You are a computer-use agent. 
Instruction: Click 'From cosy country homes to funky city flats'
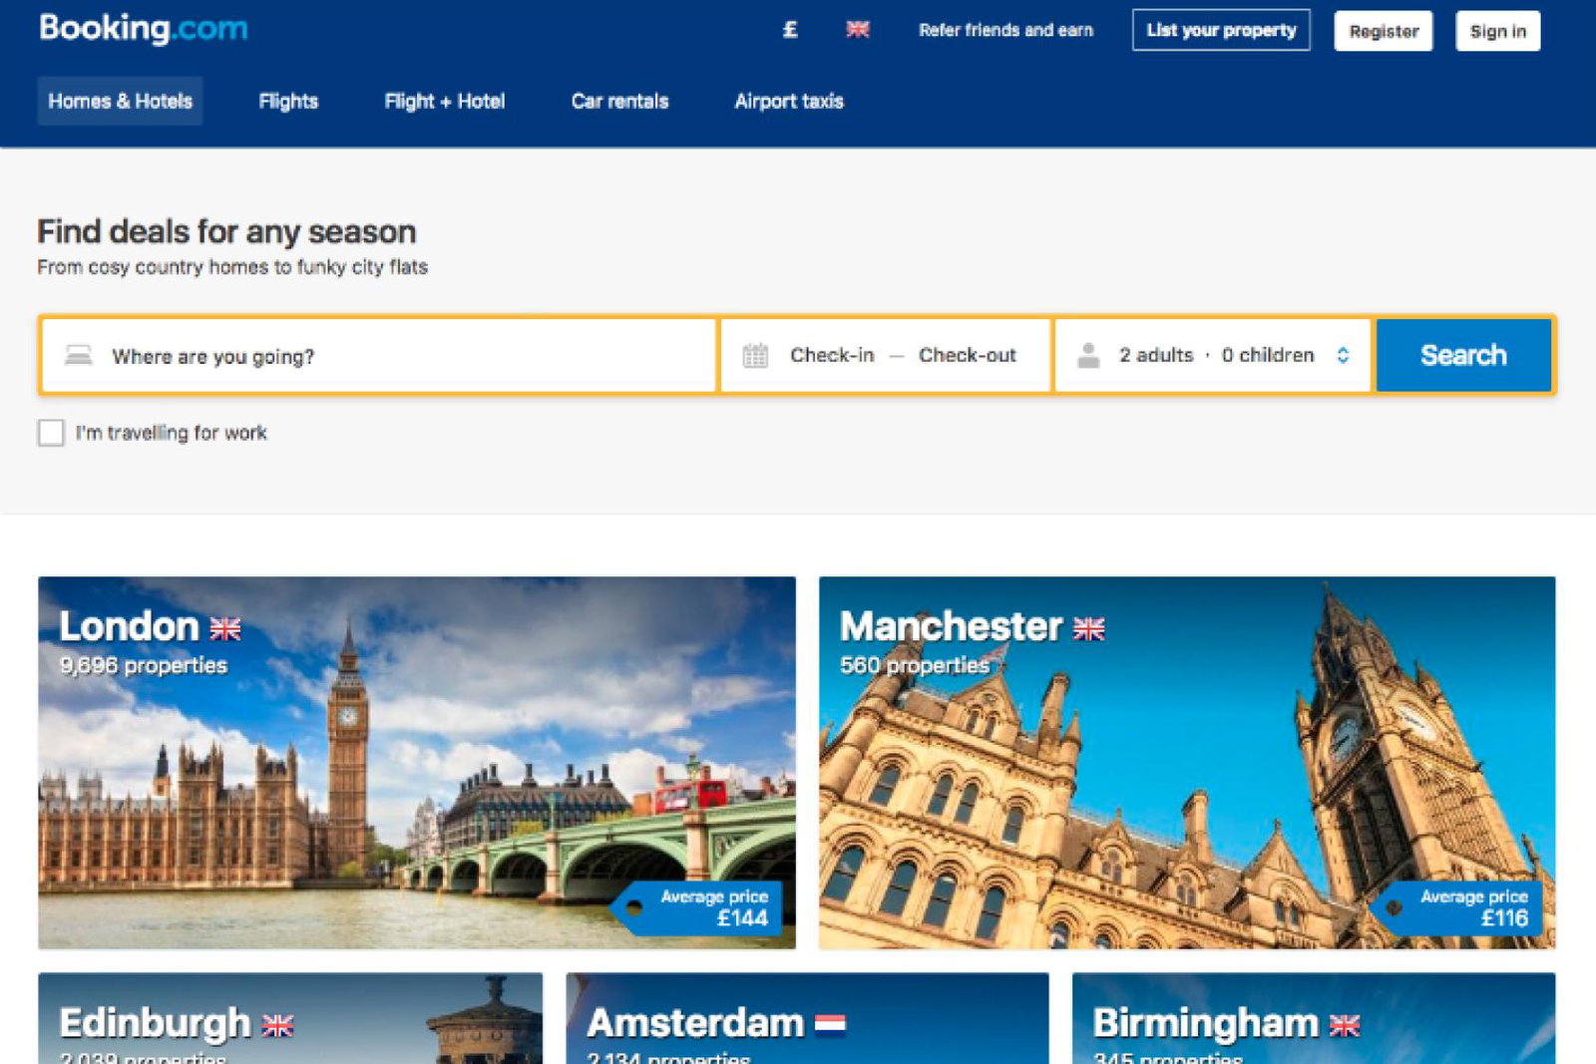[x=232, y=267]
